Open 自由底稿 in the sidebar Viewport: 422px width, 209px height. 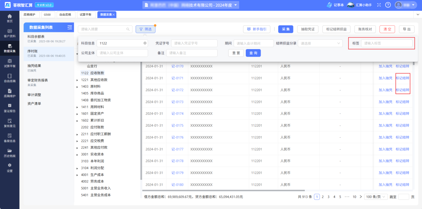coord(10,78)
